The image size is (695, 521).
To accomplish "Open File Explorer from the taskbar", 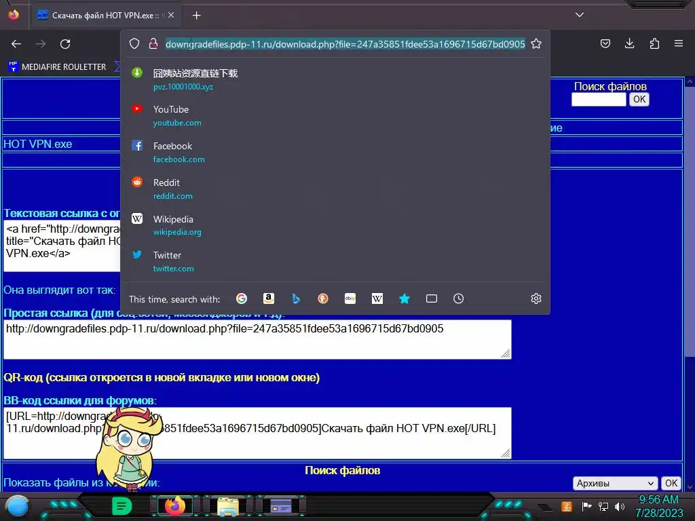I will (228, 506).
